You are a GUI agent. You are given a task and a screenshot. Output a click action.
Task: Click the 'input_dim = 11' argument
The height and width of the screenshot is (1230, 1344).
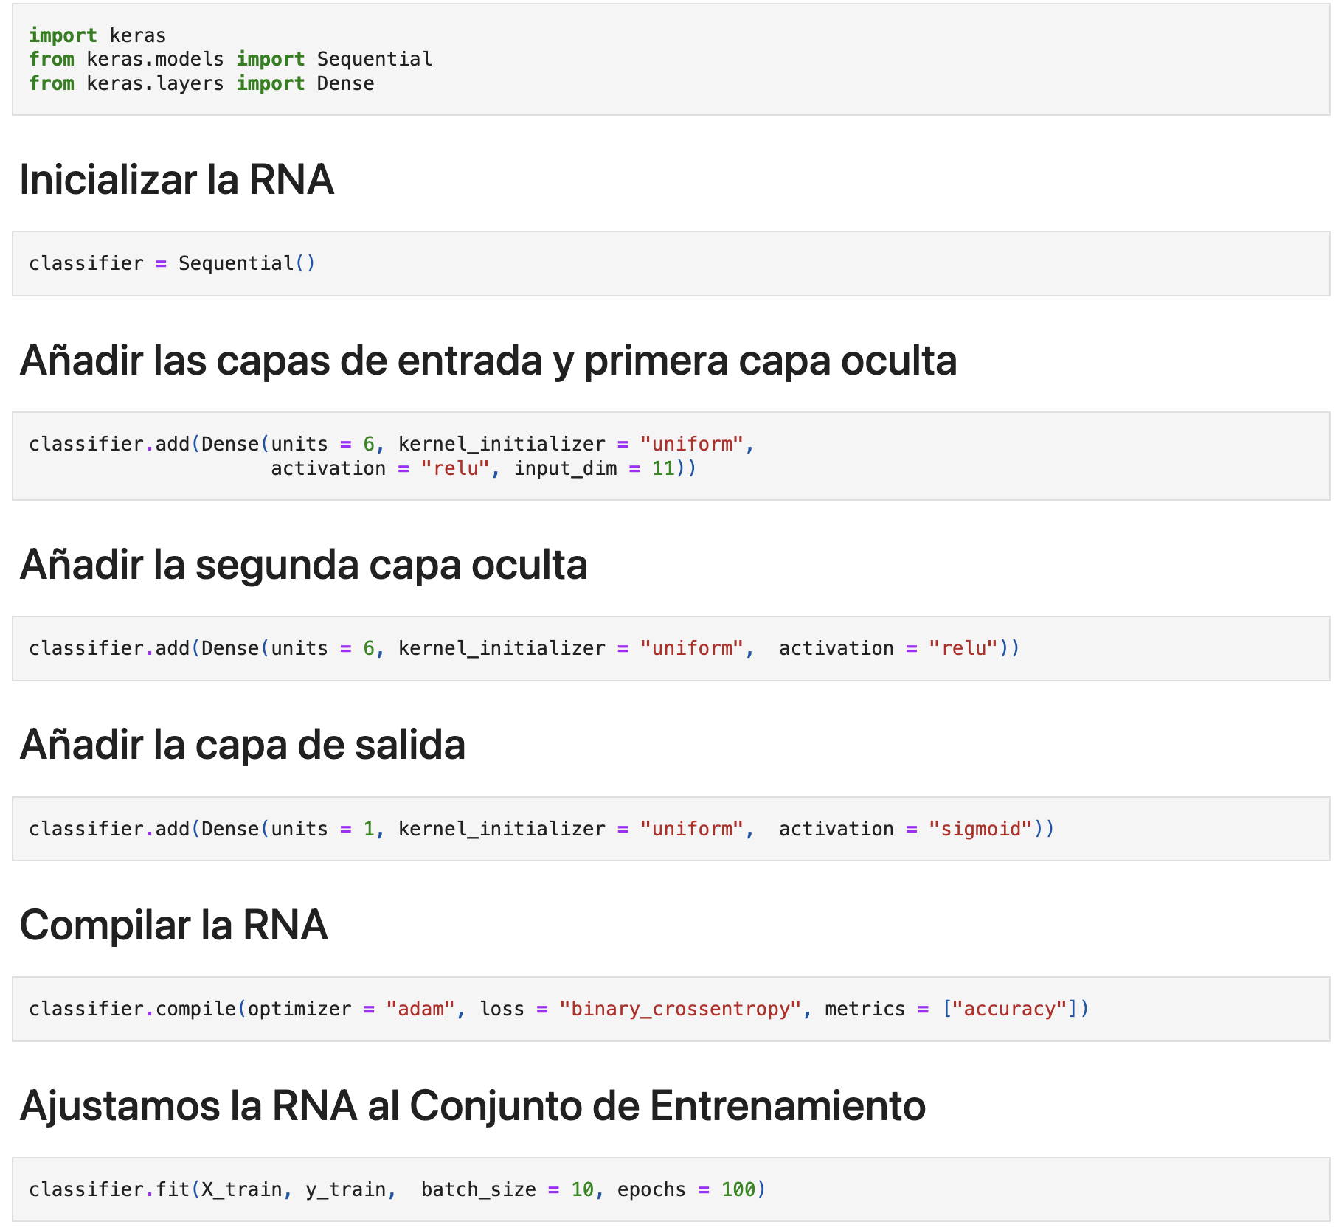[x=595, y=468]
